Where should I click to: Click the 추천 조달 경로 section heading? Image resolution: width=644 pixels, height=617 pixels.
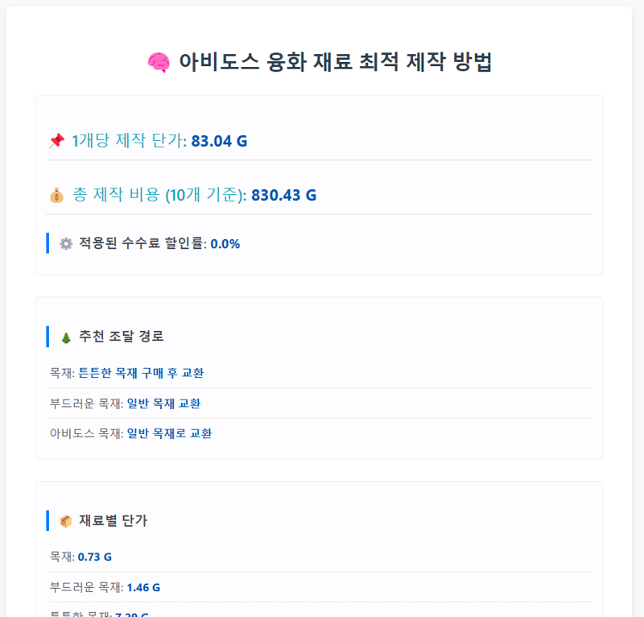pyautogui.click(x=122, y=336)
